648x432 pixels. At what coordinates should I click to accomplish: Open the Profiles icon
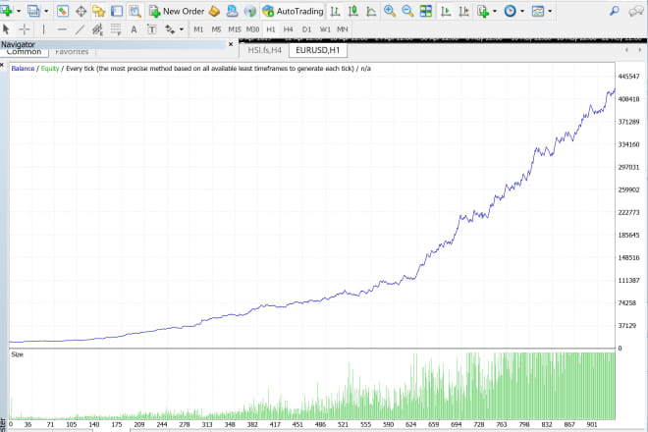(33, 11)
